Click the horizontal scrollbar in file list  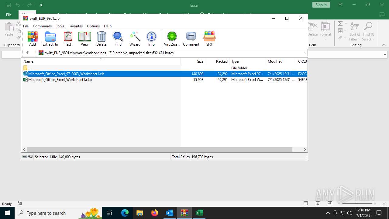[x=159, y=149]
